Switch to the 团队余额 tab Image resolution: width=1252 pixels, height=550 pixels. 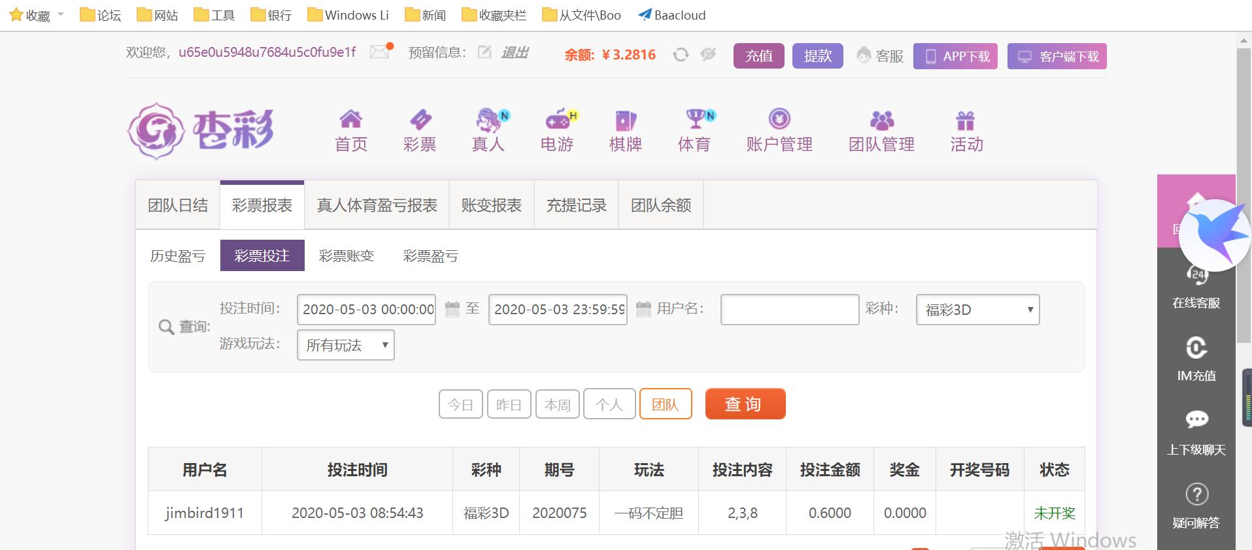point(661,205)
